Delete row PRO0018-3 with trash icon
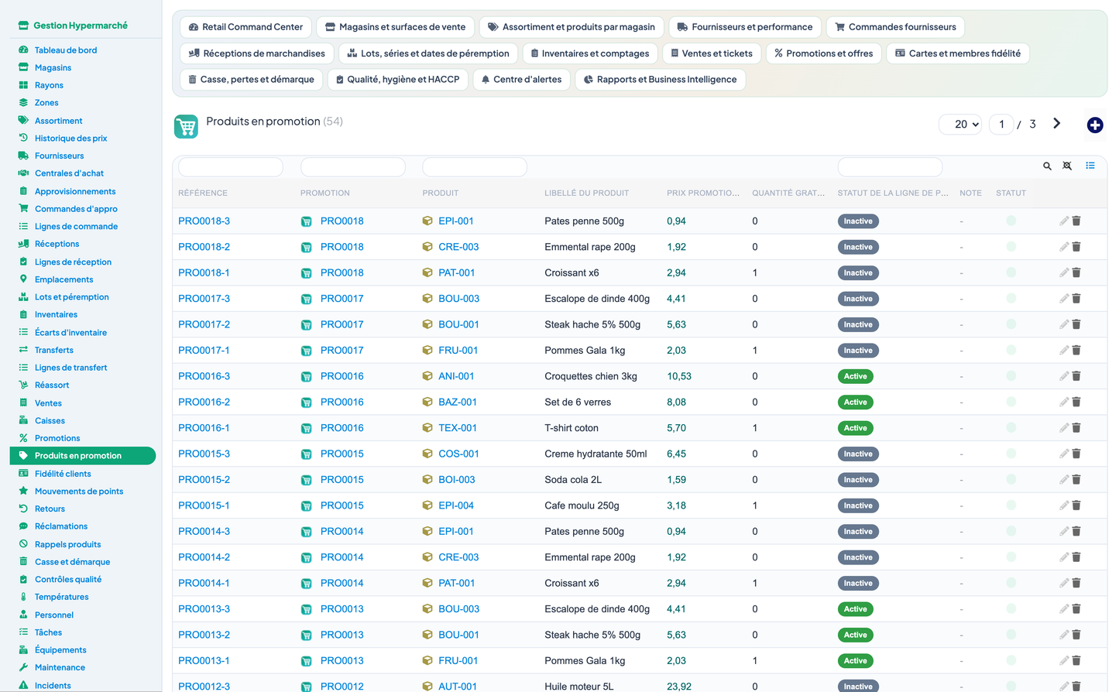The height and width of the screenshot is (692, 1119). click(1076, 221)
